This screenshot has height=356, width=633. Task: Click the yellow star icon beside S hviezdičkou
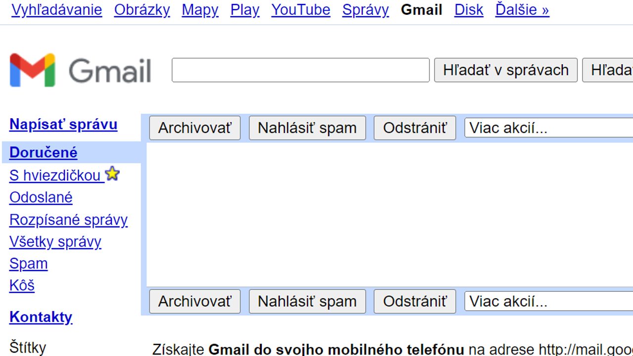pyautogui.click(x=113, y=174)
